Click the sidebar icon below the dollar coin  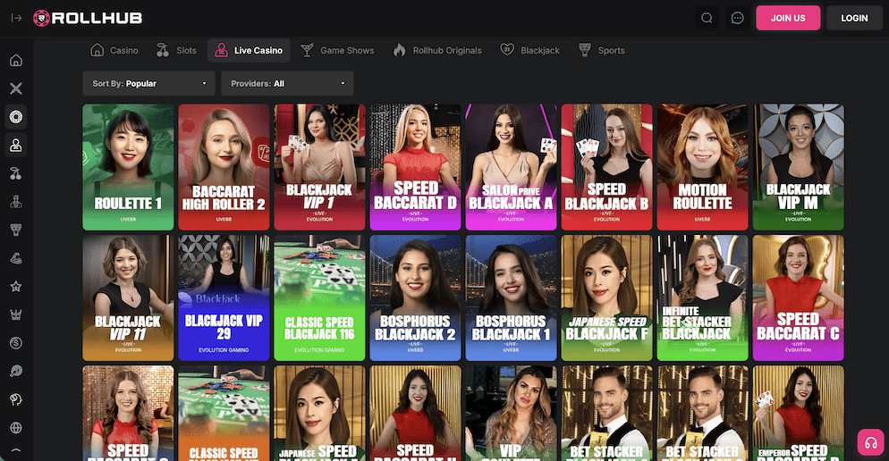click(x=16, y=371)
